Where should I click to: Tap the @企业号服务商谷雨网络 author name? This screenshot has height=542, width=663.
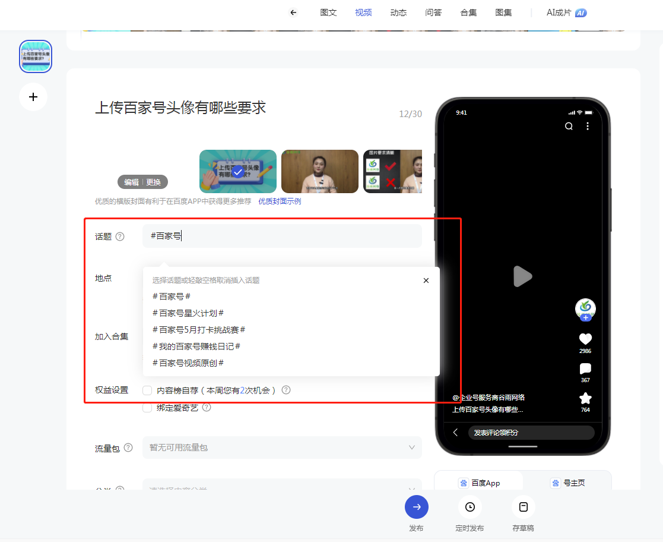[488, 397]
